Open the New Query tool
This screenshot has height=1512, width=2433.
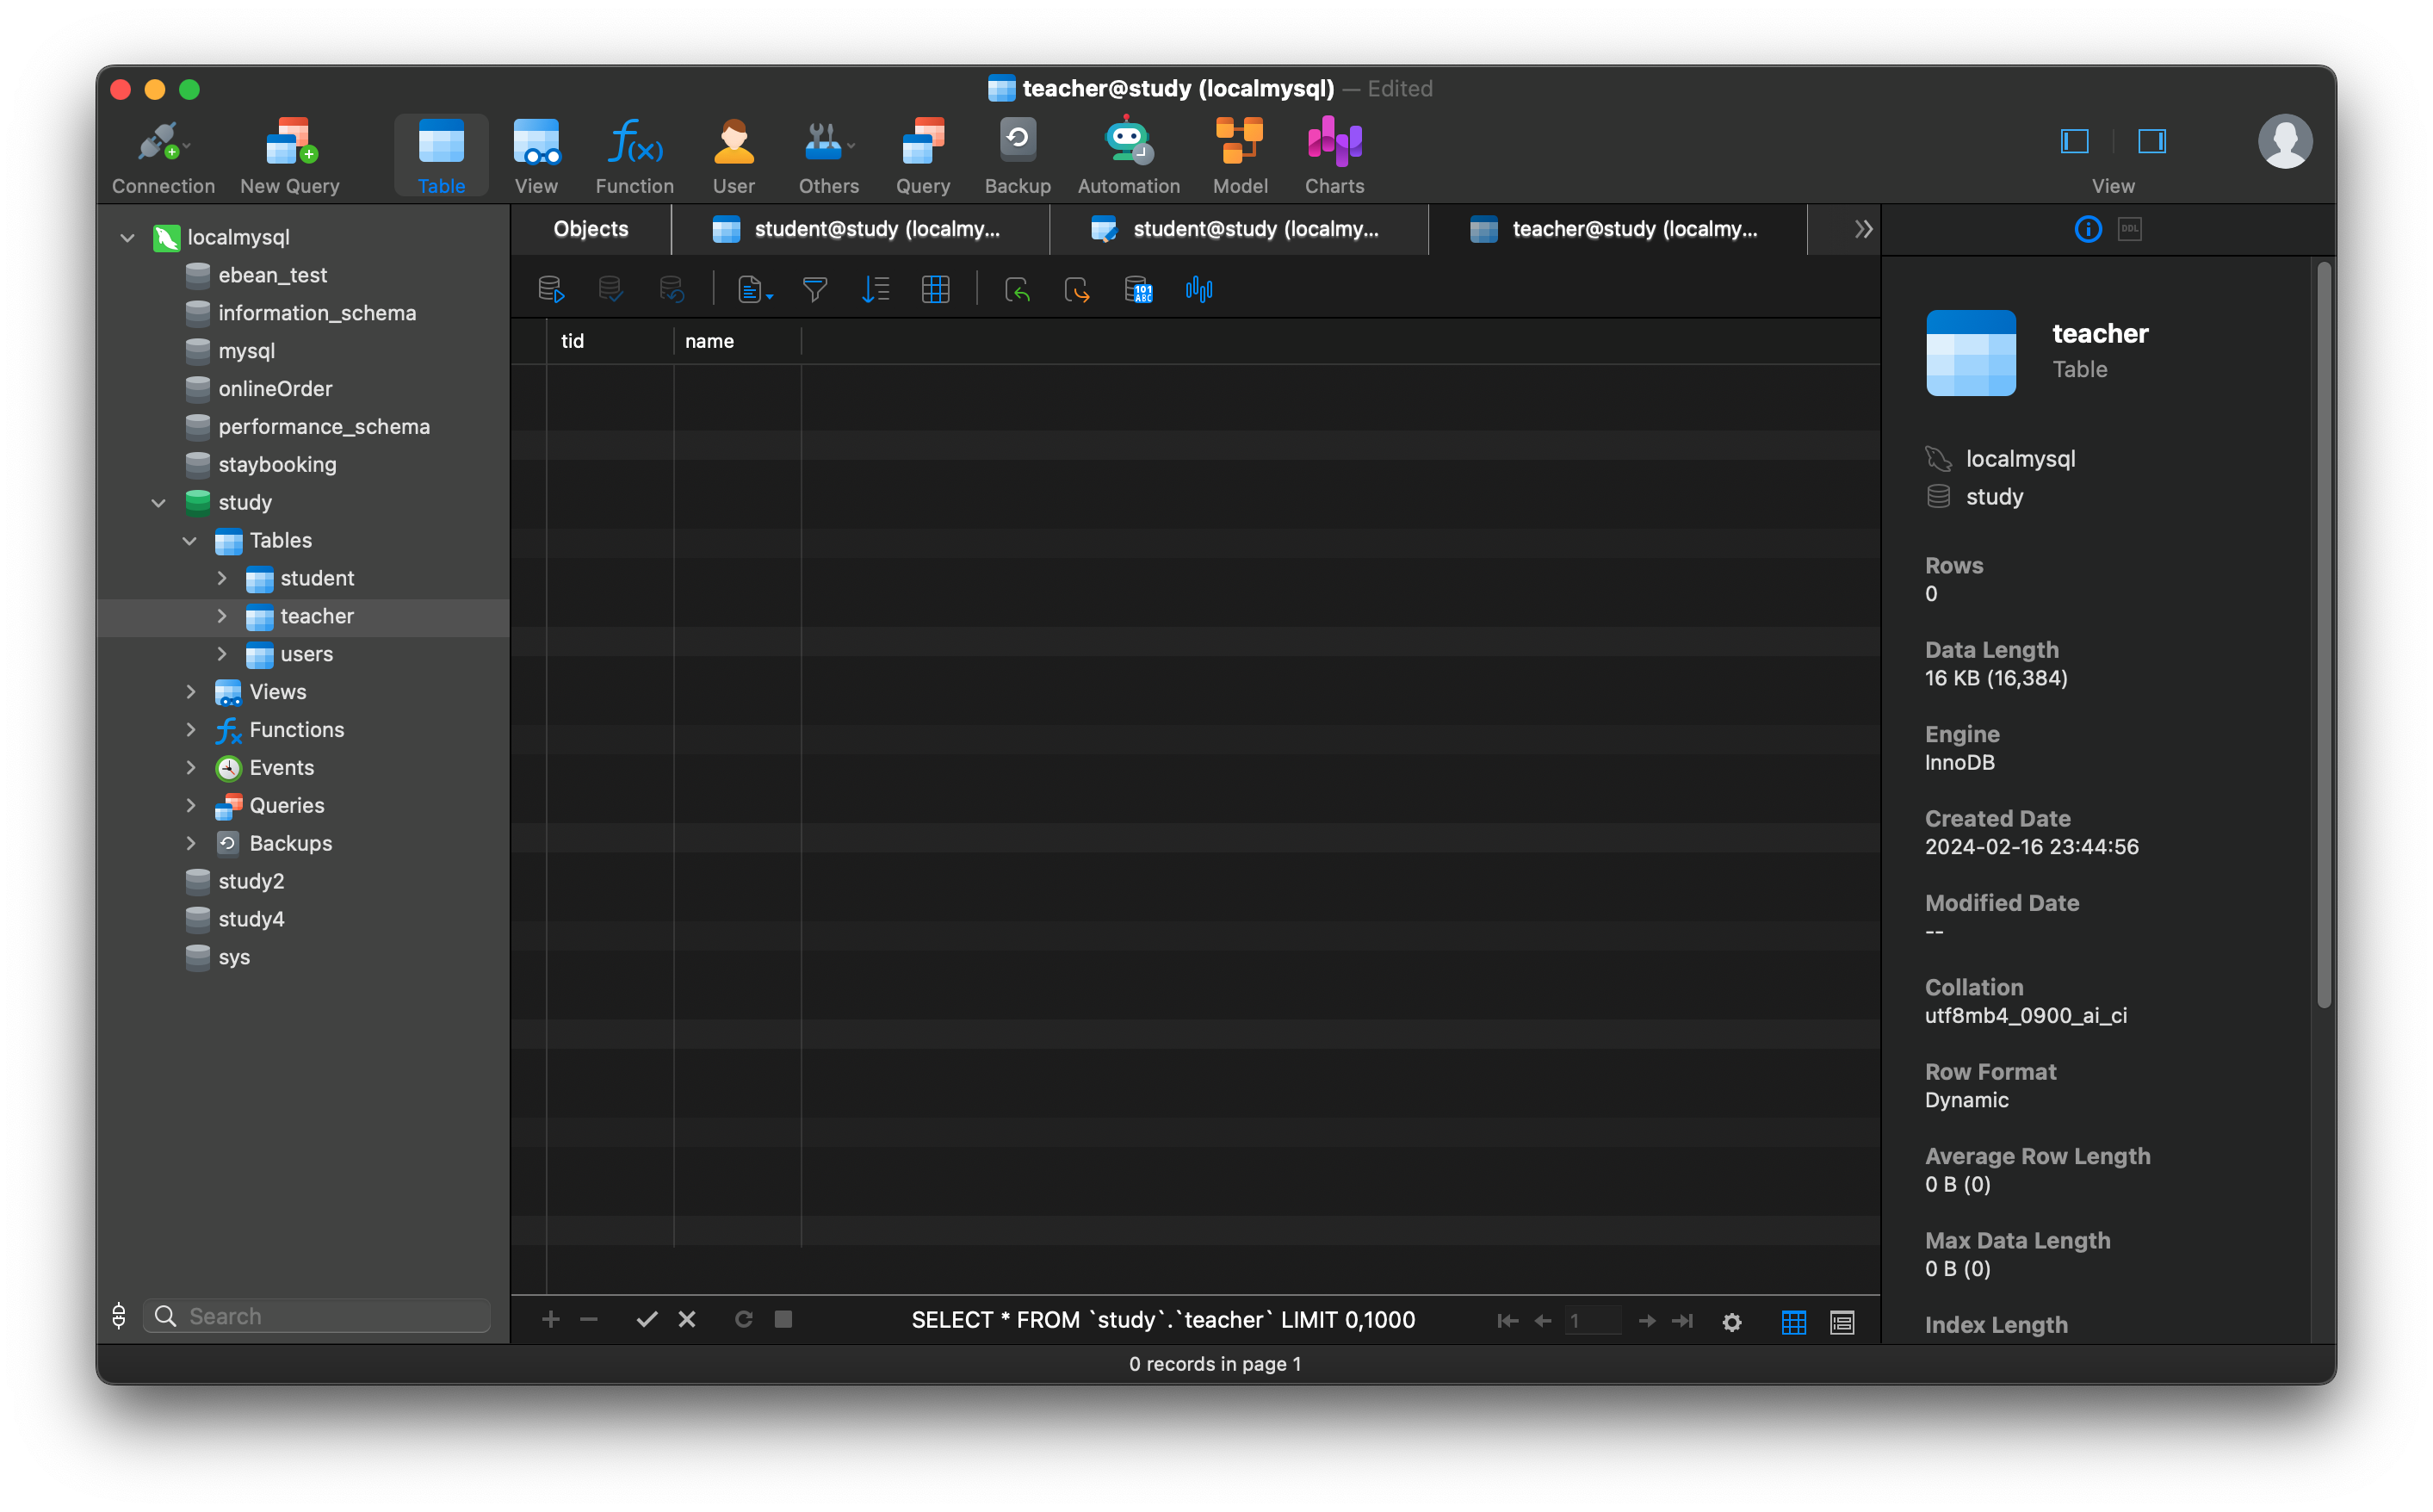(x=289, y=155)
